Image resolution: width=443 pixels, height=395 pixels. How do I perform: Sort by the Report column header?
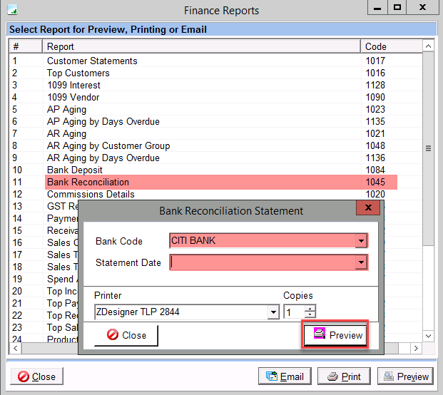[200, 46]
